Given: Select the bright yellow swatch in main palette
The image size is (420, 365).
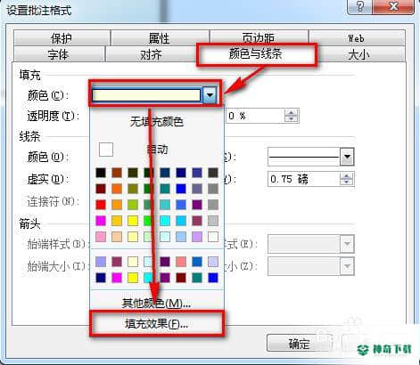Looking at the screenshot, I should click(x=133, y=221).
